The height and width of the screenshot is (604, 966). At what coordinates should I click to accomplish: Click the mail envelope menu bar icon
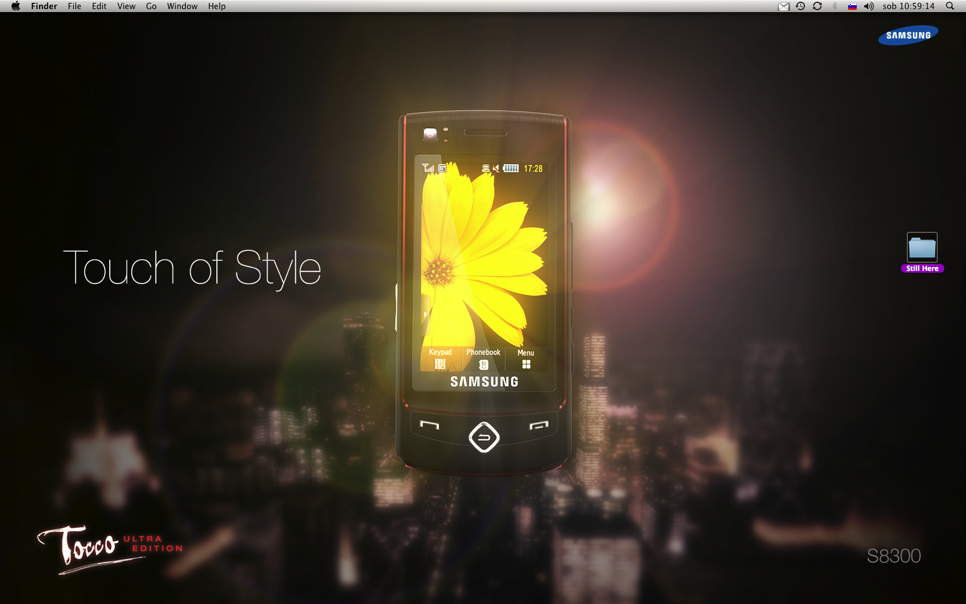tap(783, 6)
